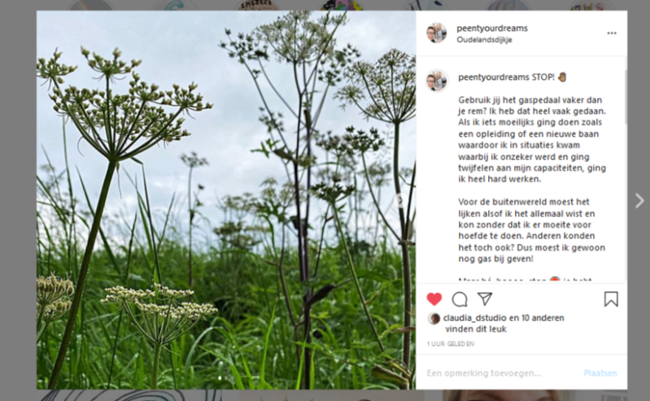Image resolution: width=650 pixels, height=401 pixels.
Task: Open the Oudelandsdijkje location link
Action: [x=484, y=40]
